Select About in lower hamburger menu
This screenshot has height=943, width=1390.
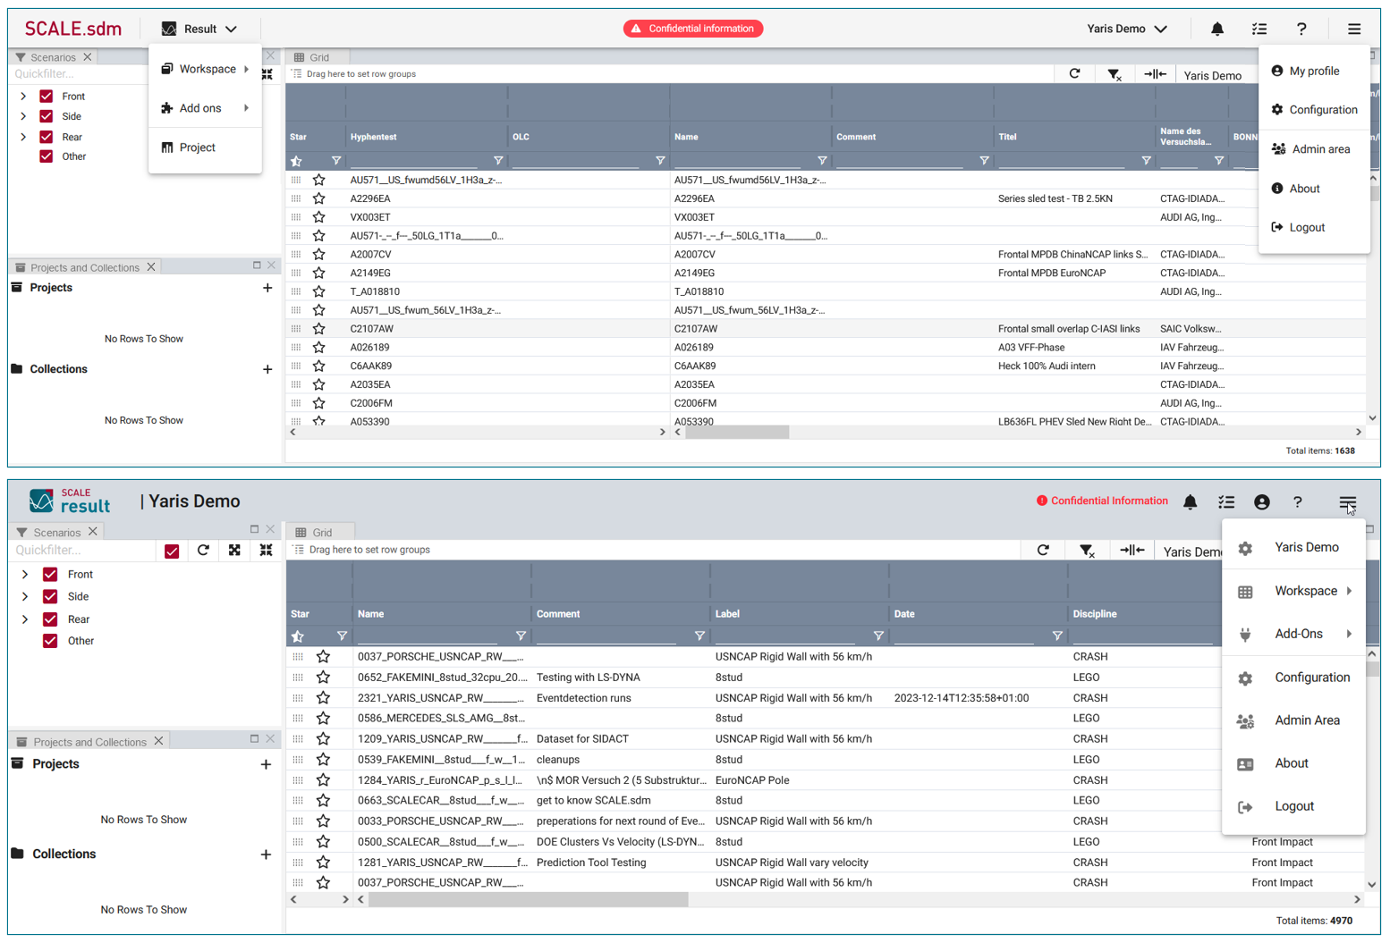click(x=1293, y=763)
